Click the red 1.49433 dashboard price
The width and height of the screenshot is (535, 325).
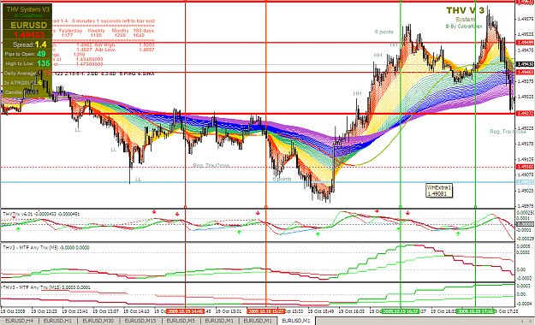tap(28, 35)
